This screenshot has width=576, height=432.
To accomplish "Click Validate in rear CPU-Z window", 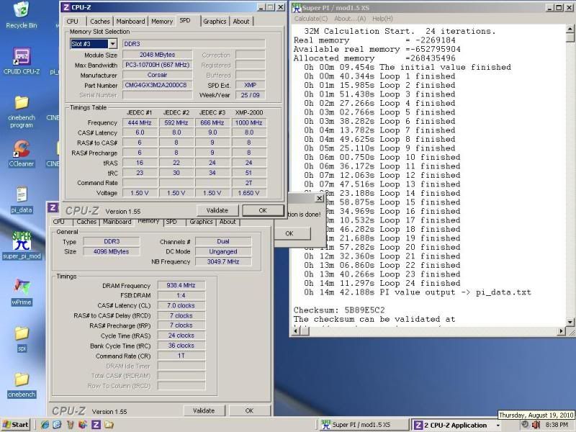I will (x=204, y=410).
